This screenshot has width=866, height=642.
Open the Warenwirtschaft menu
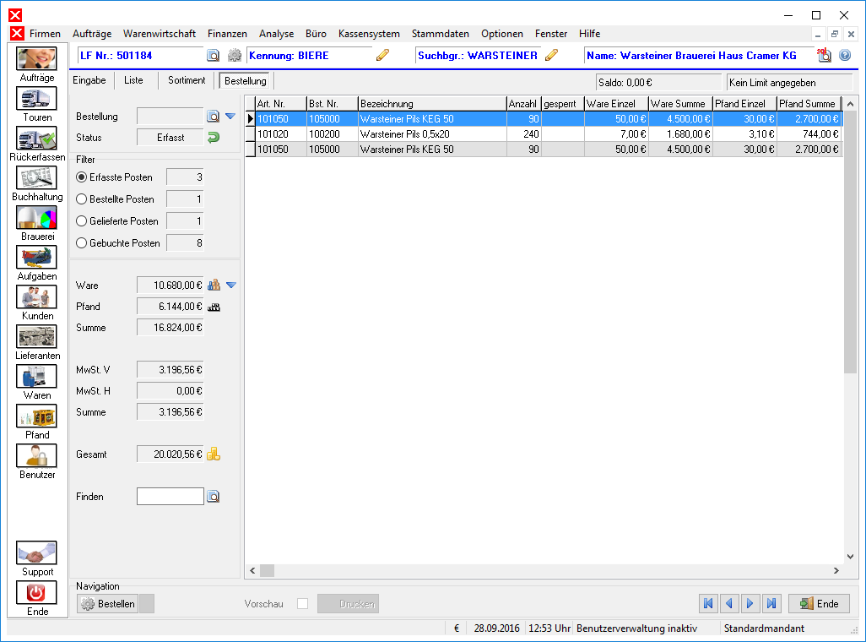click(x=159, y=34)
